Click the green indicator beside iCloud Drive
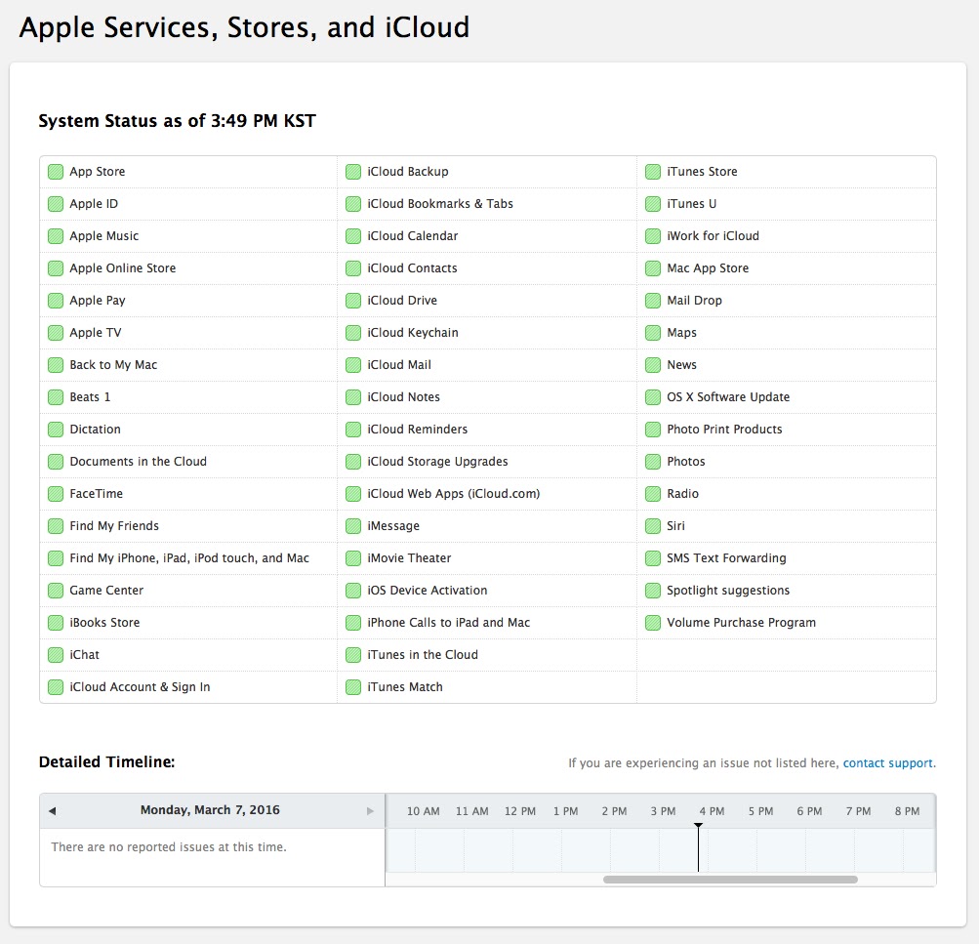This screenshot has width=979, height=944. coord(353,301)
